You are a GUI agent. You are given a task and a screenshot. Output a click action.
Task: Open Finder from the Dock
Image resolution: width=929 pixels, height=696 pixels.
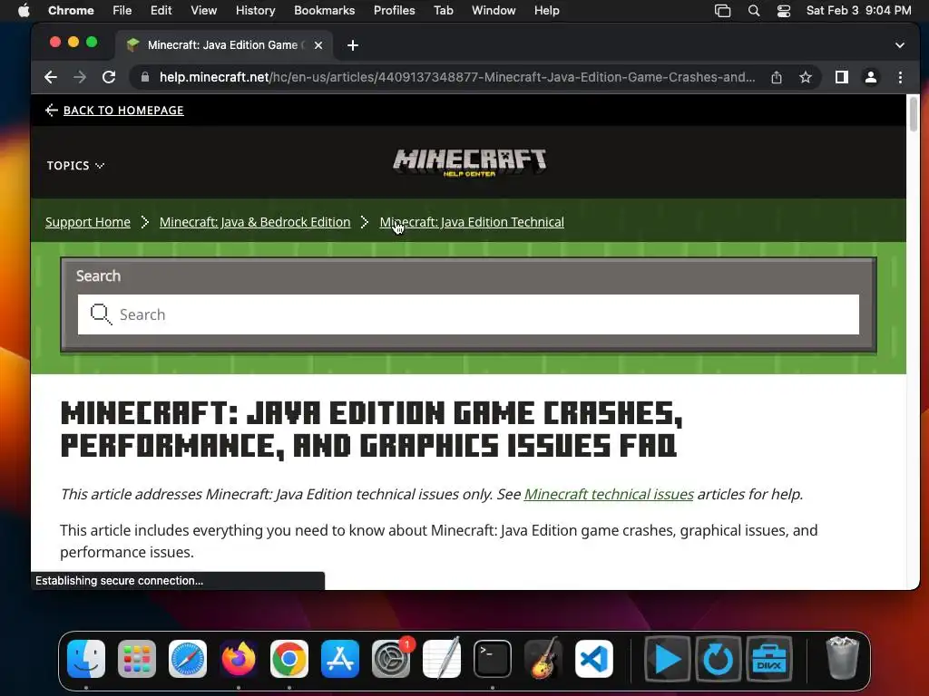[x=86, y=659]
